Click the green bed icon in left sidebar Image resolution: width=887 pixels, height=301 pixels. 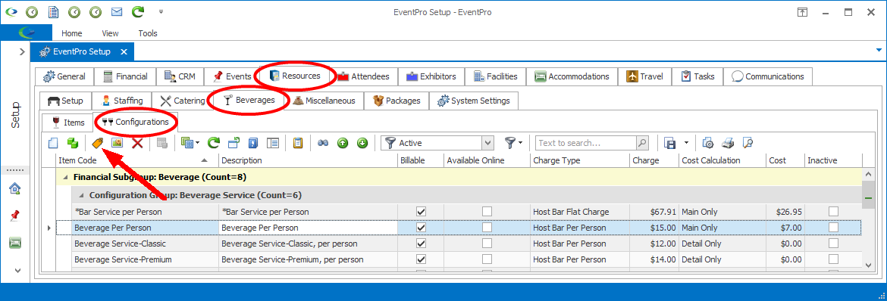15,243
